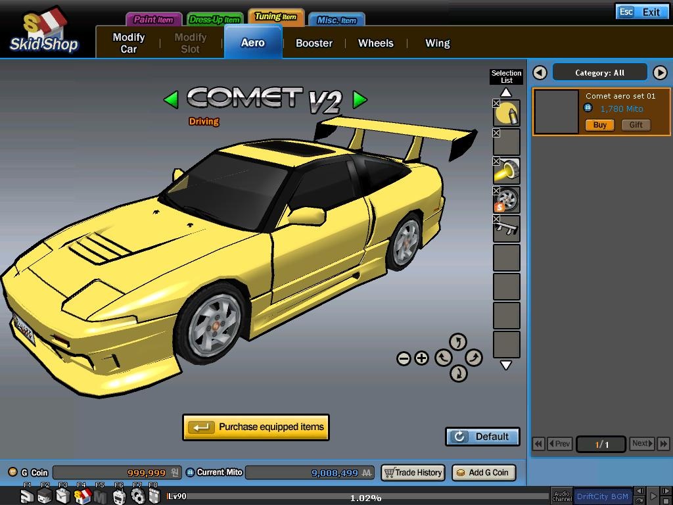This screenshot has width=673, height=505.
Task: Rotate the car view to the left
Action: [x=444, y=358]
